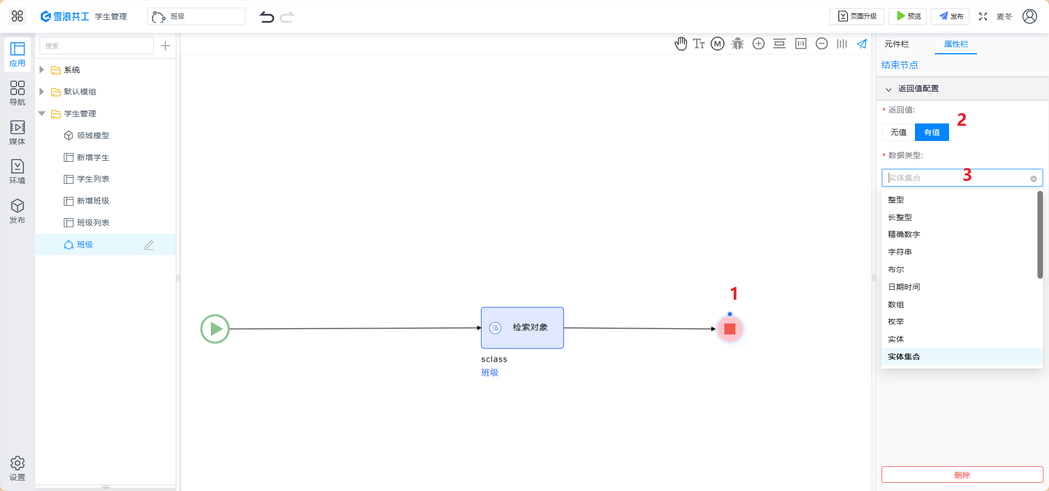Screen dimensions: 1049x491
Task: Click the paper plane icon in canvas toolbar
Action: (862, 44)
